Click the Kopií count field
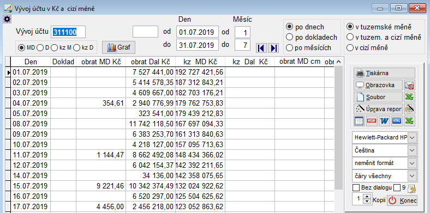 click(x=357, y=199)
